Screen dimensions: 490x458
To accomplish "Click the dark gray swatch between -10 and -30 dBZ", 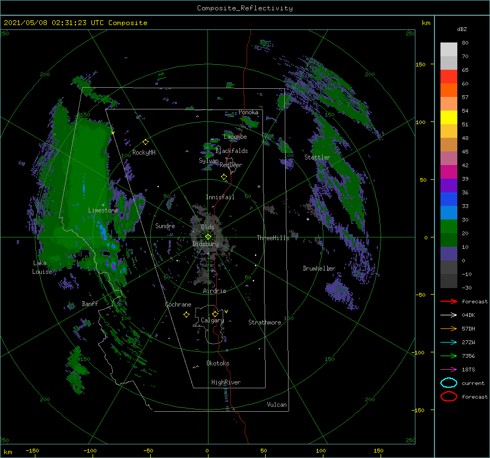I will tap(449, 281).
